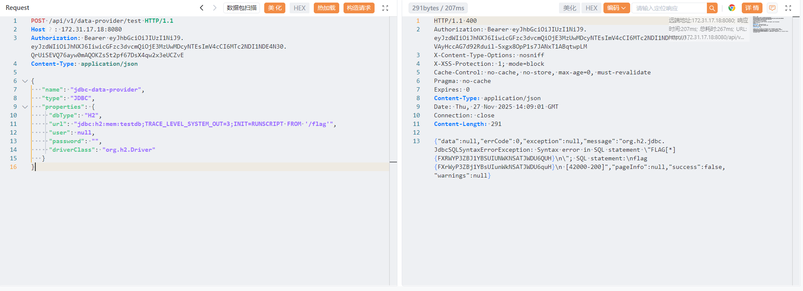Click the response code minimap thumbnail
The height and width of the screenshot is (291, 803).
tap(771, 25)
